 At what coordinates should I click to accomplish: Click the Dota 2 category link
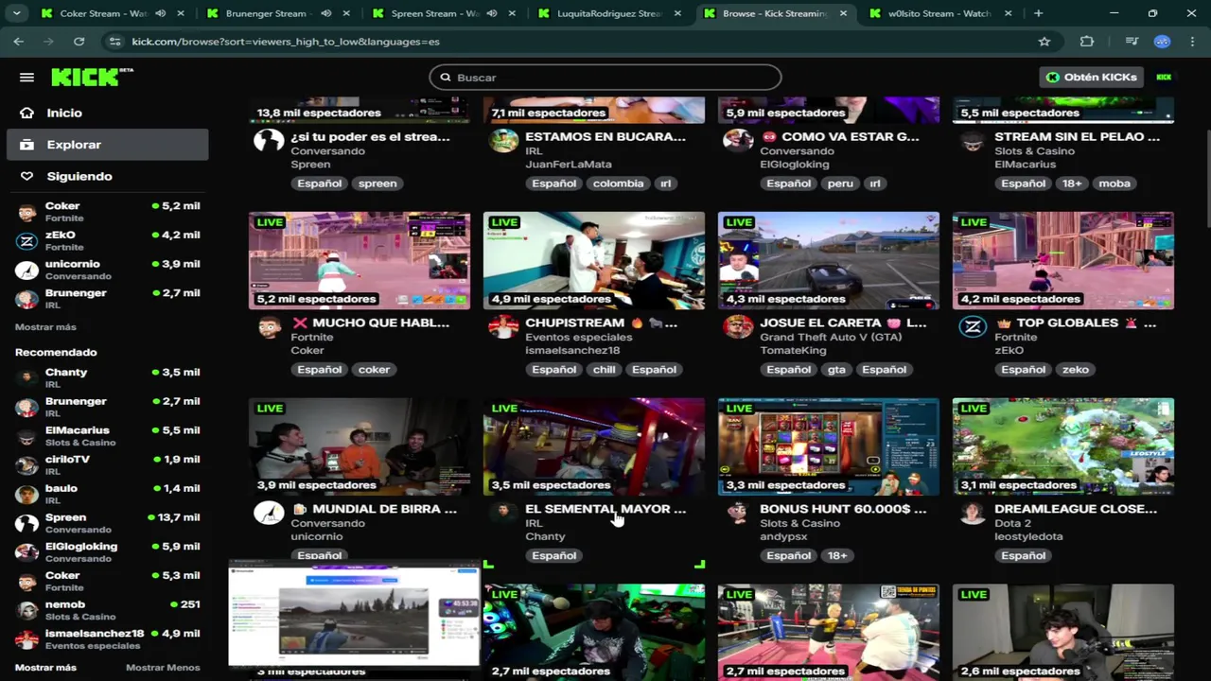tap(1013, 523)
